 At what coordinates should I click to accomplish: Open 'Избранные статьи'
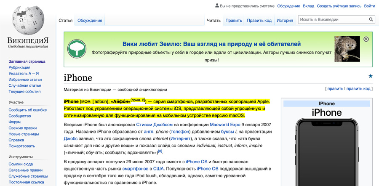click(x=25, y=80)
